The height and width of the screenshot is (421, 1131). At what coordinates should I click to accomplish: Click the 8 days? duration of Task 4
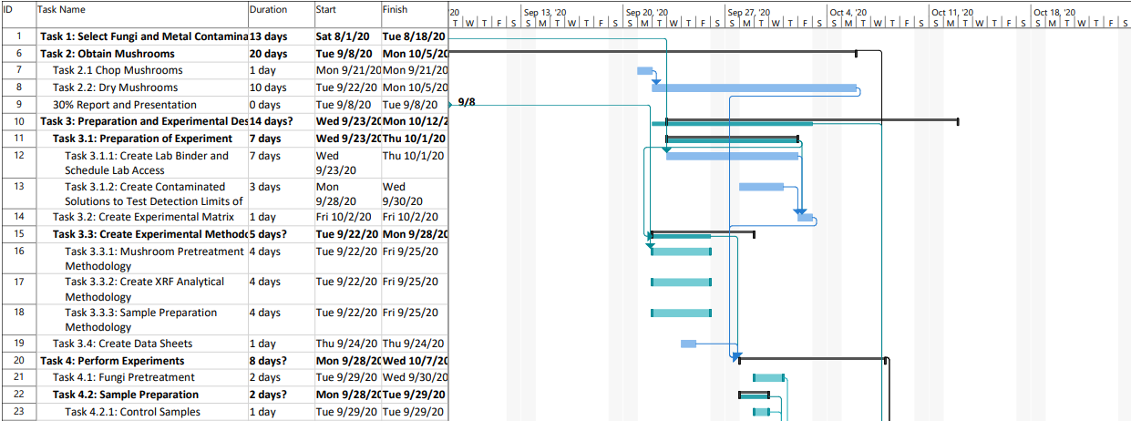pyautogui.click(x=280, y=361)
